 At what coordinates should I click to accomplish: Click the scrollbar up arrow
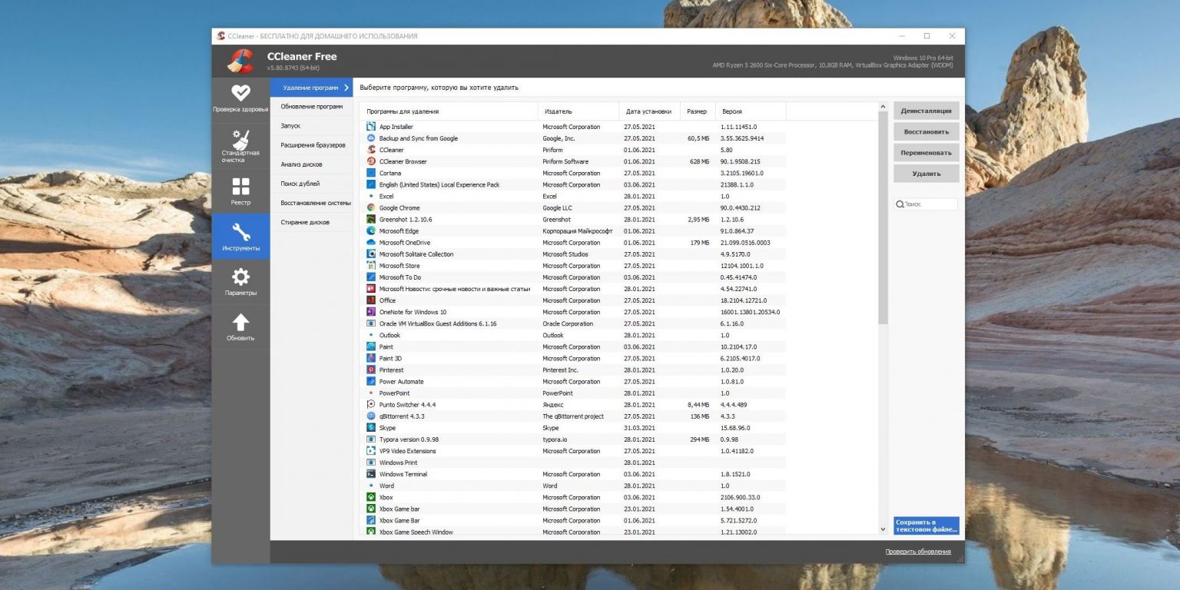[883, 108]
